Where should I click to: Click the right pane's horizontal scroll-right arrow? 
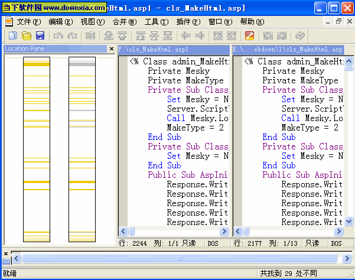(338, 232)
